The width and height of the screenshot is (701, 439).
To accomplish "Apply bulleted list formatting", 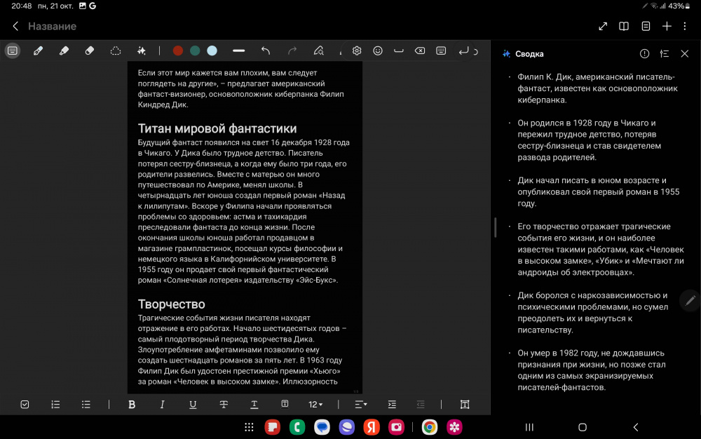I will (86, 405).
